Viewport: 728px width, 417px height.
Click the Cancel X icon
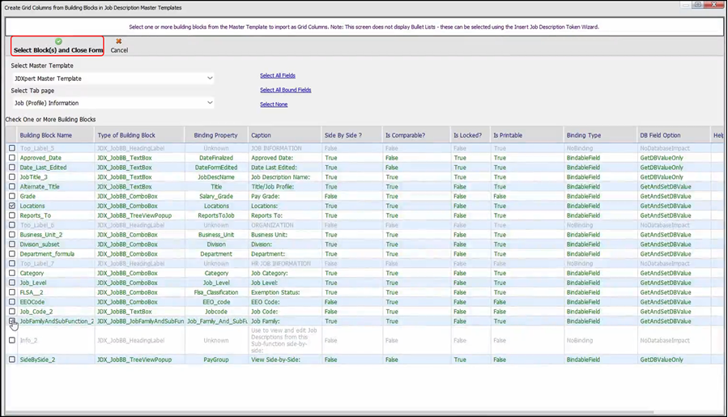119,41
